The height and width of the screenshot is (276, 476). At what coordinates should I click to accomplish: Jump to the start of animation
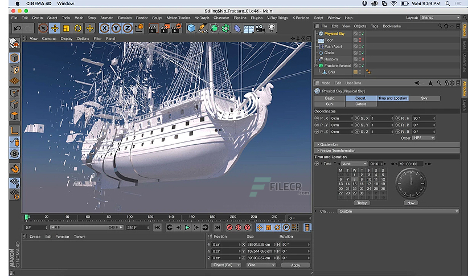point(157,228)
